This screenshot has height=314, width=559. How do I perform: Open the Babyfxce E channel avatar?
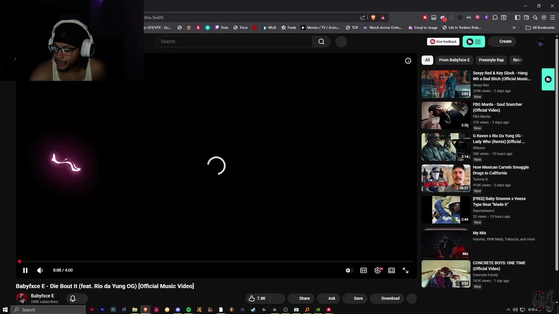(21, 298)
